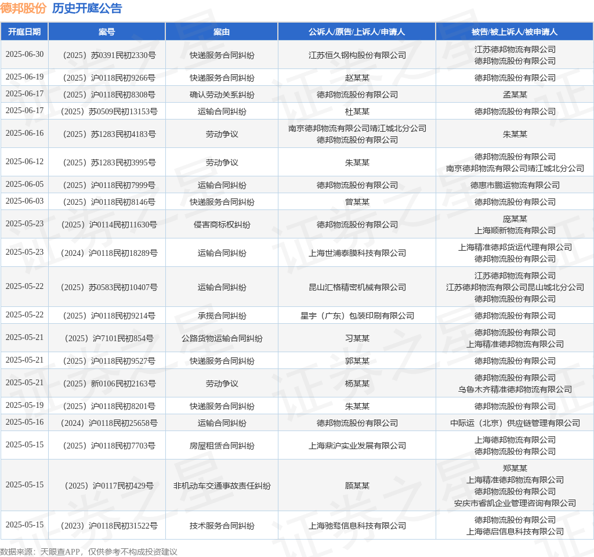
Task: Click plaintiff 习某某
Action: (357, 338)
